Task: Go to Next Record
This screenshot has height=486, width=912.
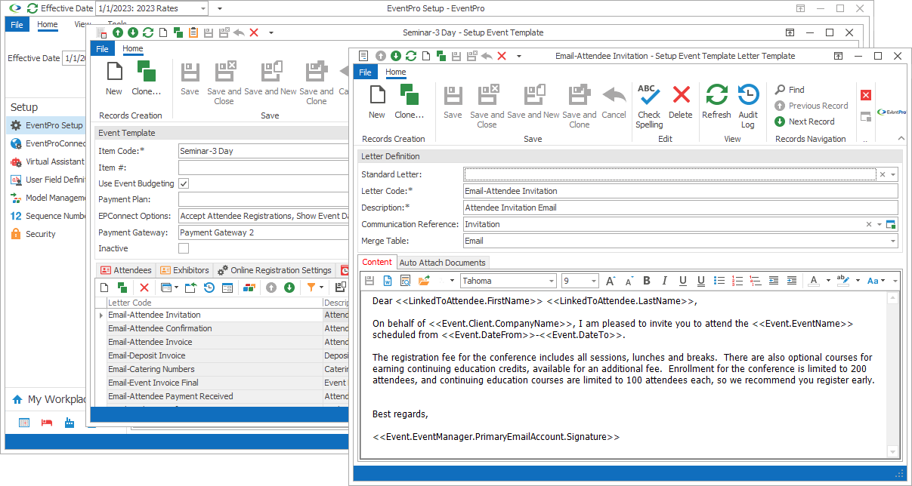Action: point(805,121)
